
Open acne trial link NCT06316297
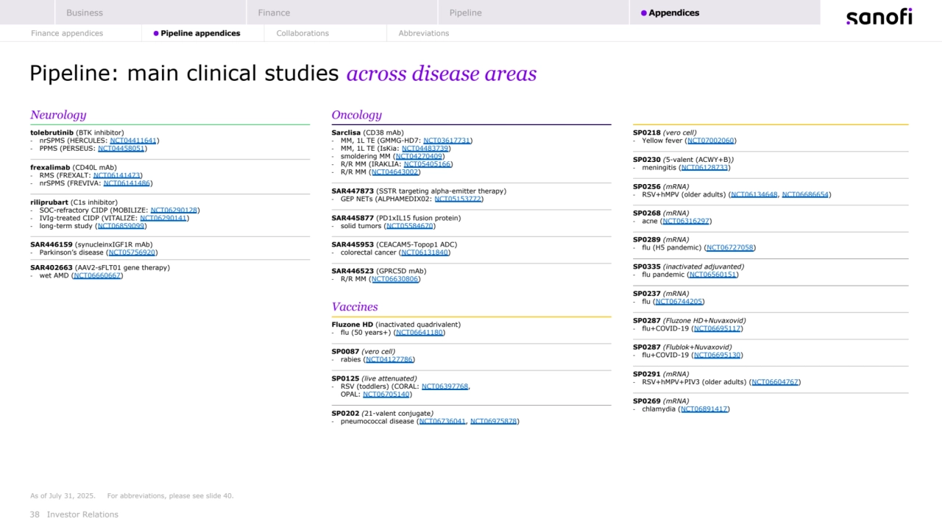pos(686,222)
